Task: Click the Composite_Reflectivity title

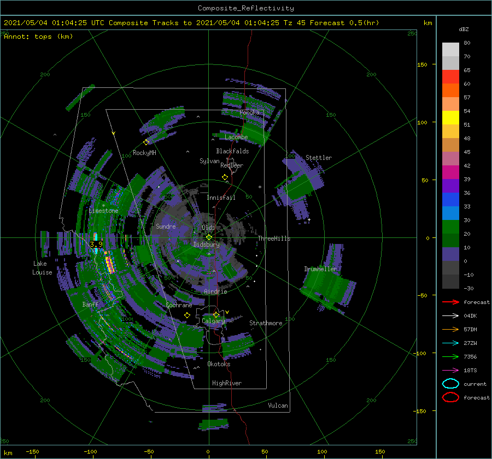Action: [x=246, y=8]
